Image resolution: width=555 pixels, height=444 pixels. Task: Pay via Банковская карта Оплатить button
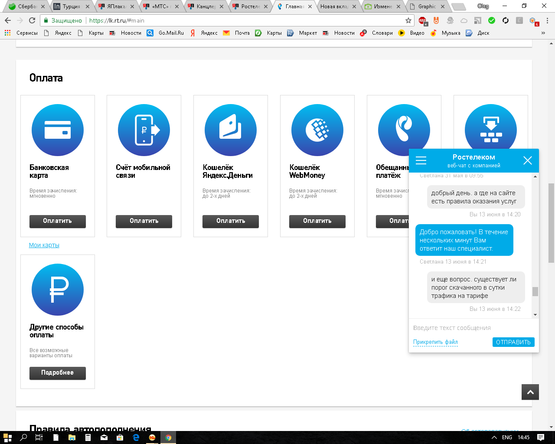click(58, 221)
